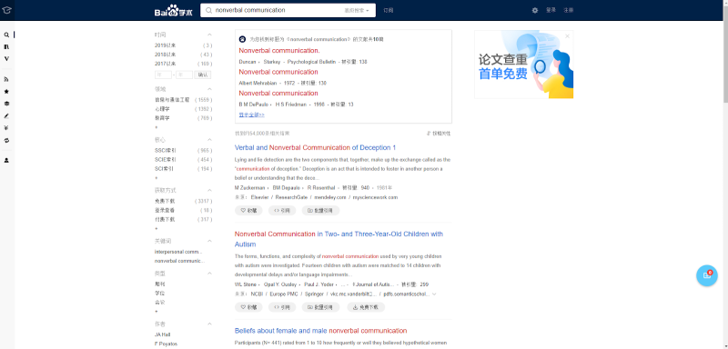
Task: Open the star favorites icon in sidebar
Action: pyautogui.click(x=6, y=91)
